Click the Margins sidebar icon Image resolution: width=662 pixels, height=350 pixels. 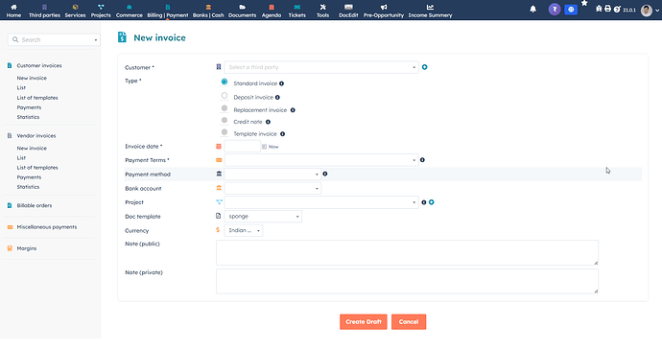click(10, 248)
